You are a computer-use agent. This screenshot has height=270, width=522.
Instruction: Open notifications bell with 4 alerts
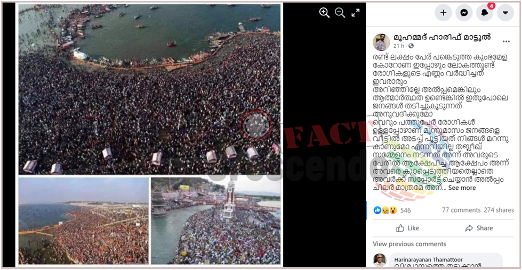click(485, 13)
